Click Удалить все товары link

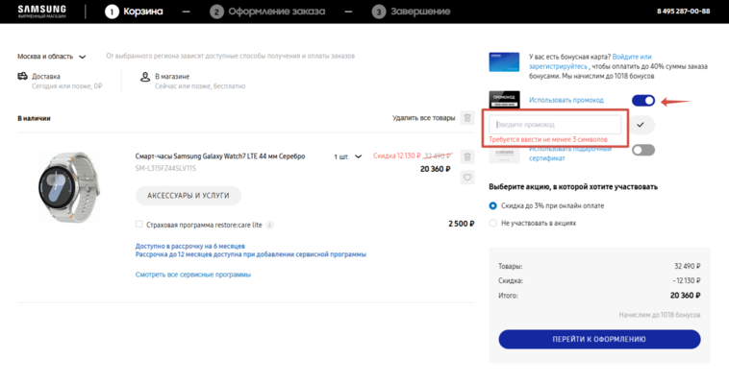[x=423, y=118]
